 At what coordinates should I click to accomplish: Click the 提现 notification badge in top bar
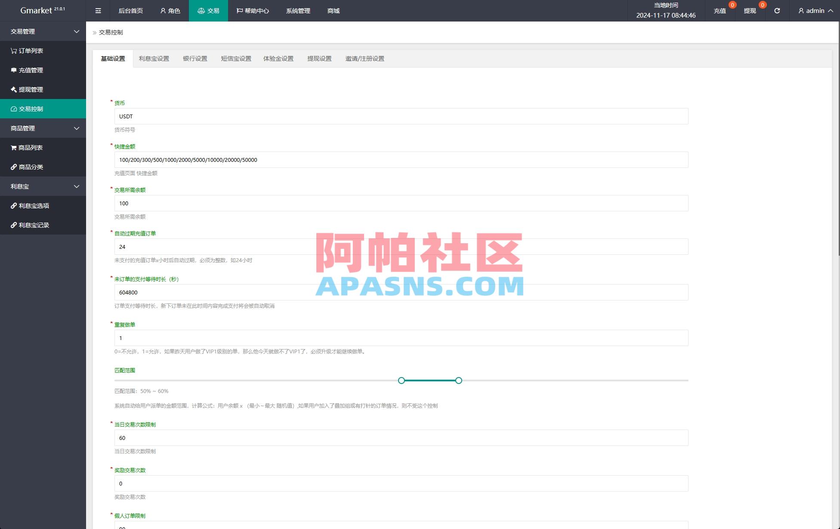point(762,5)
